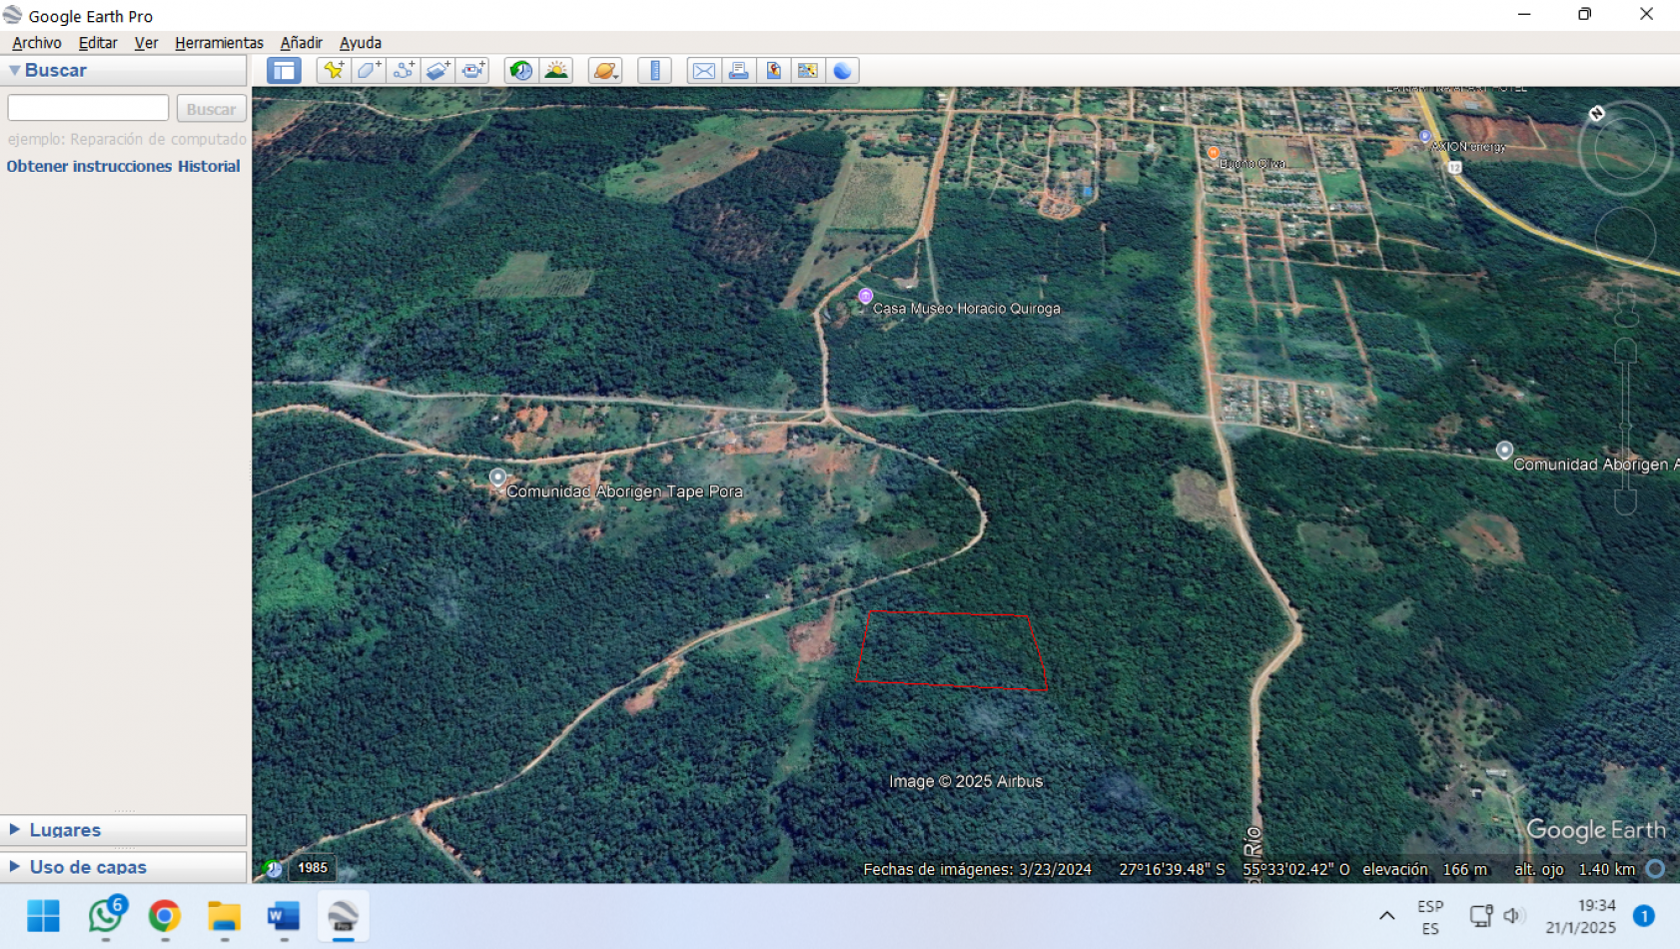Open the notification center badge
1680x949 pixels.
coord(1644,916)
